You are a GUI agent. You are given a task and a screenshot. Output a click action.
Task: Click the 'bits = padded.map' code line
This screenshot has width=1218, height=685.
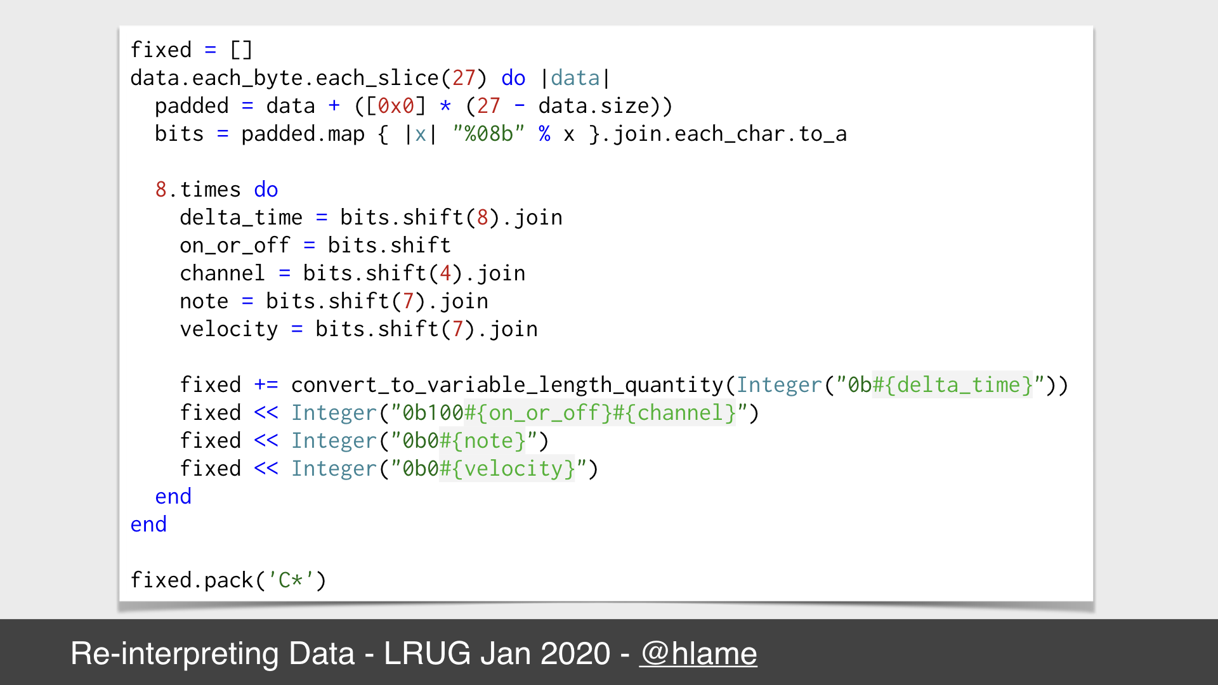501,134
